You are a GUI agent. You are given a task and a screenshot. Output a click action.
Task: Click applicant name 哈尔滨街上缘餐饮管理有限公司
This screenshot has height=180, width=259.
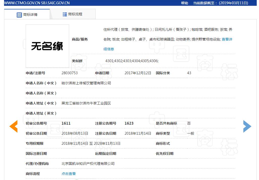[86, 83]
